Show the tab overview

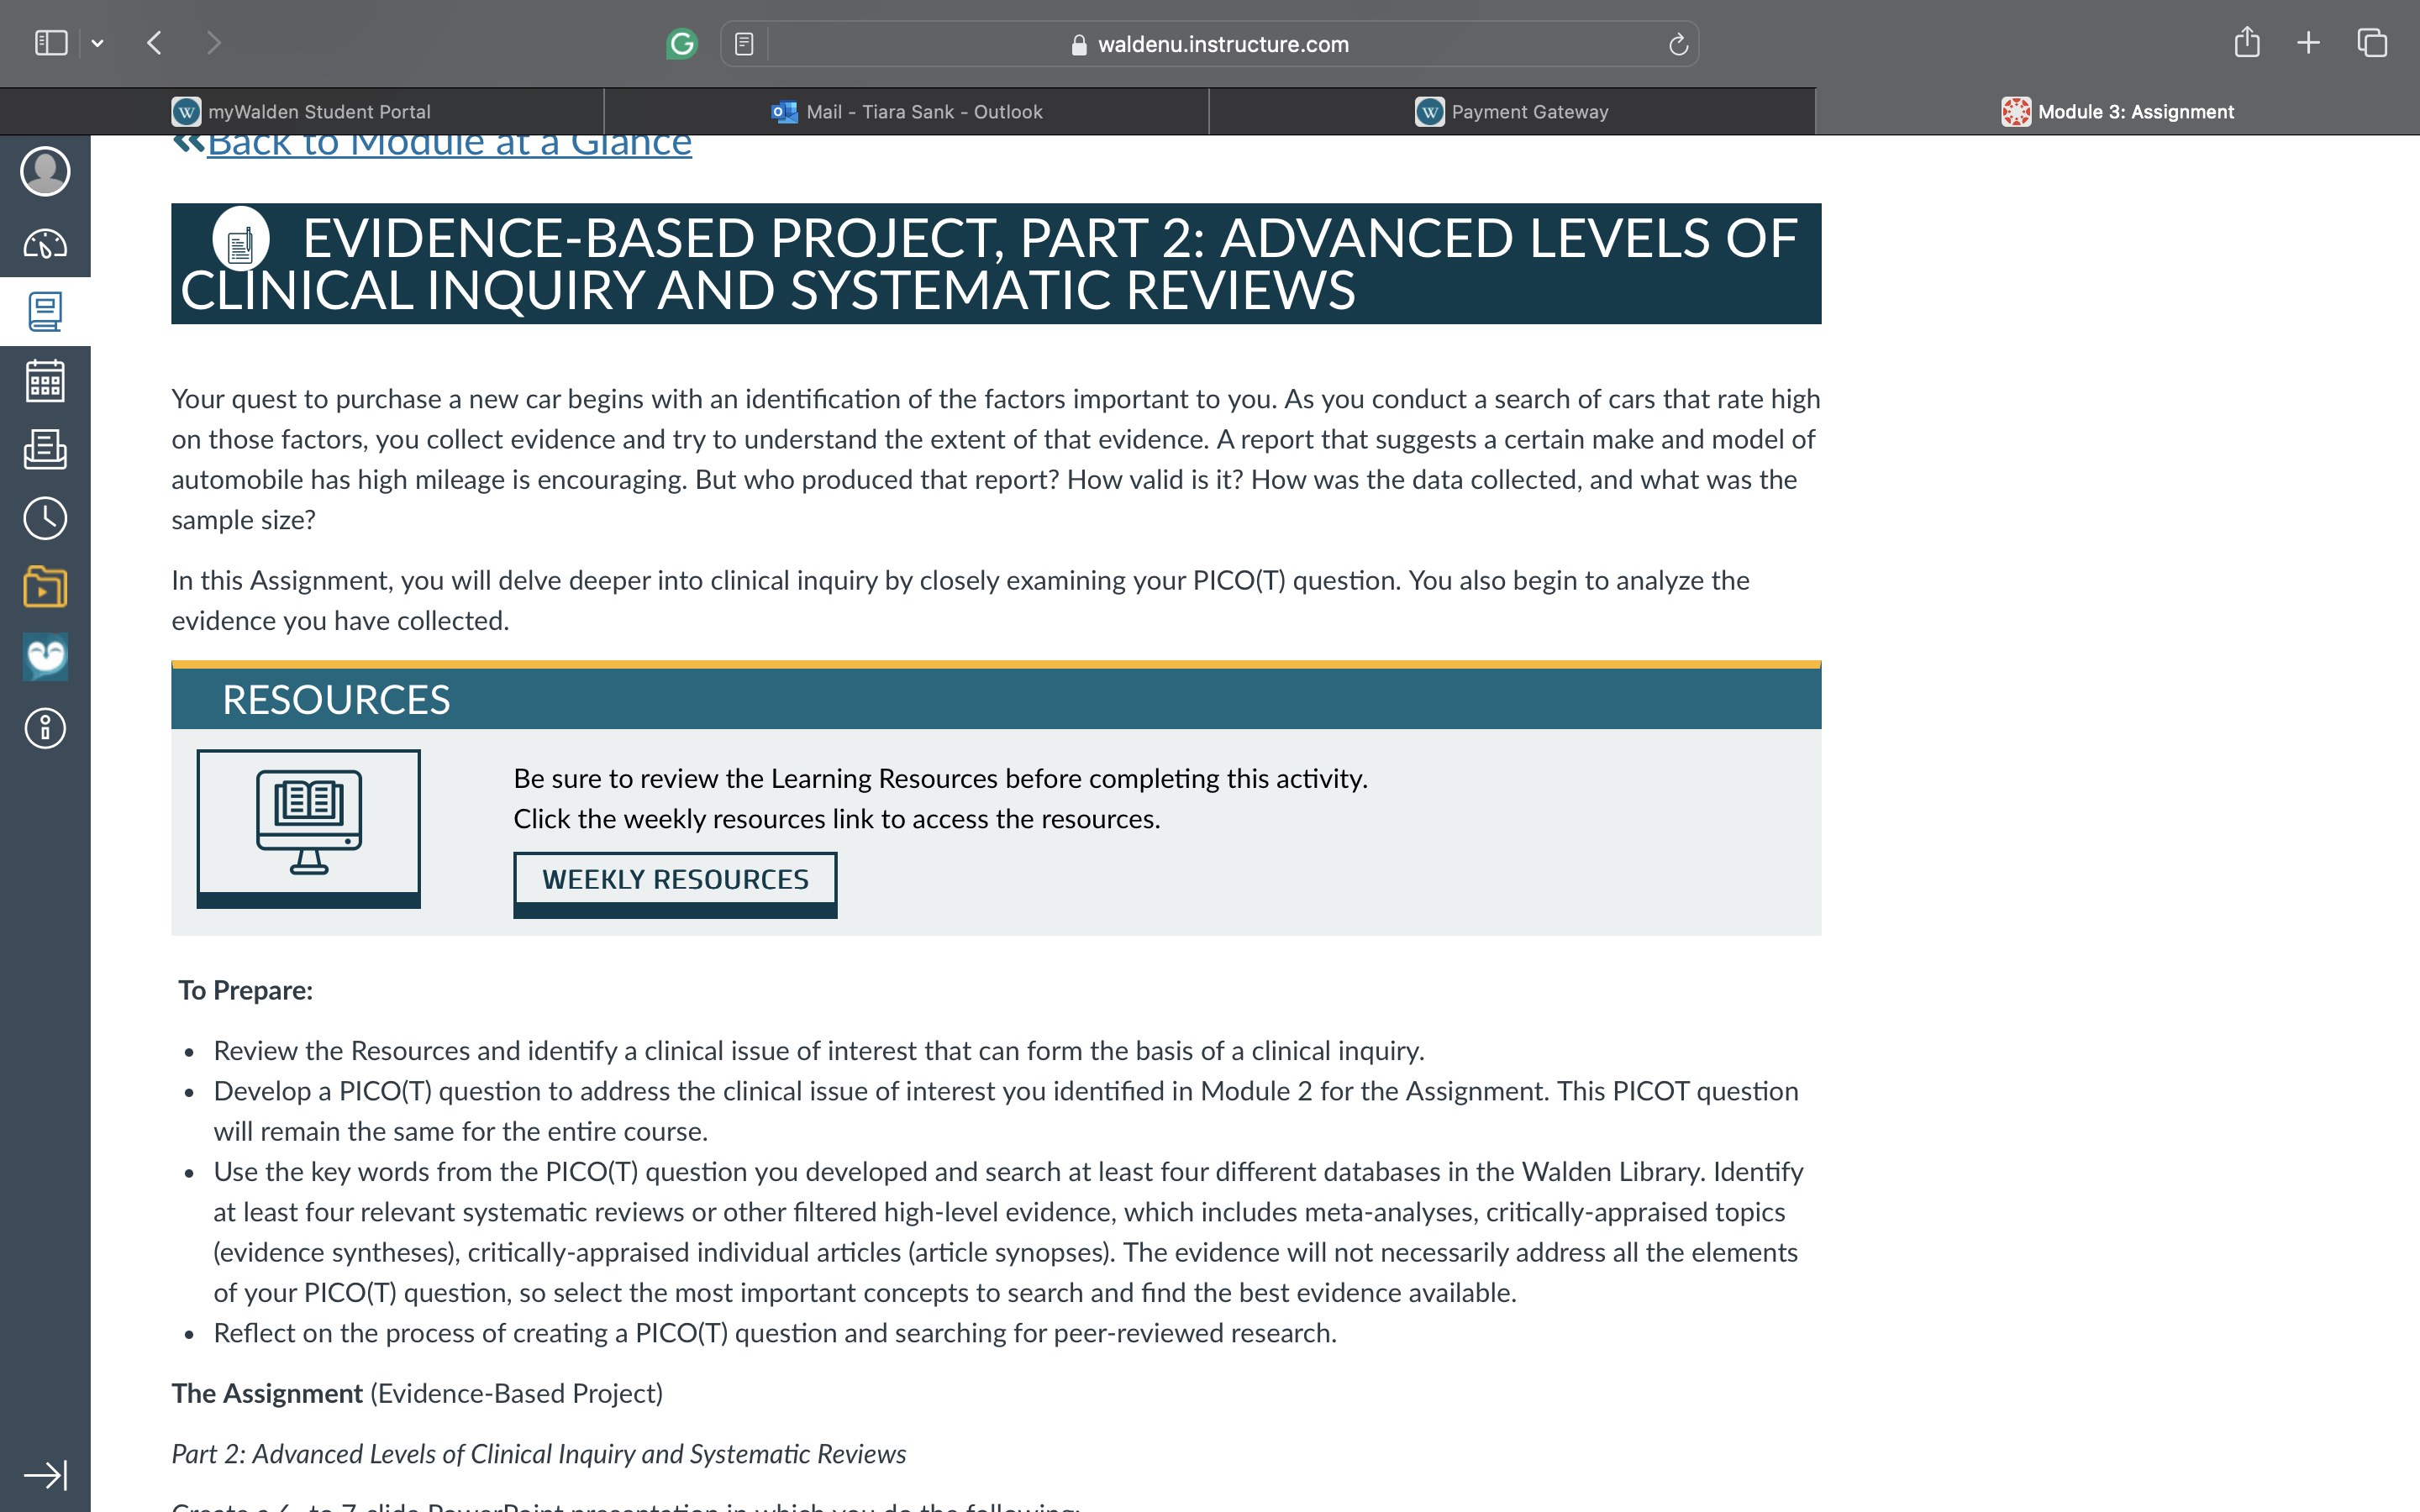click(2372, 43)
